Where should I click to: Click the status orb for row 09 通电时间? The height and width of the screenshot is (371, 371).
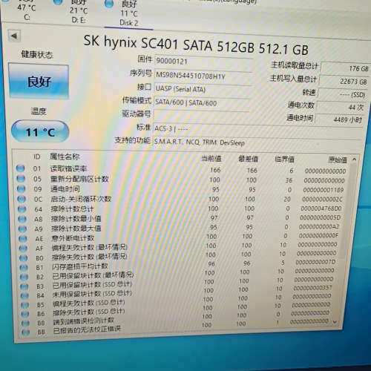click(22, 188)
